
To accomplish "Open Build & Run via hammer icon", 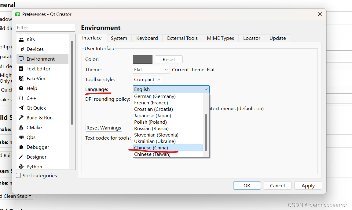I will [21, 118].
